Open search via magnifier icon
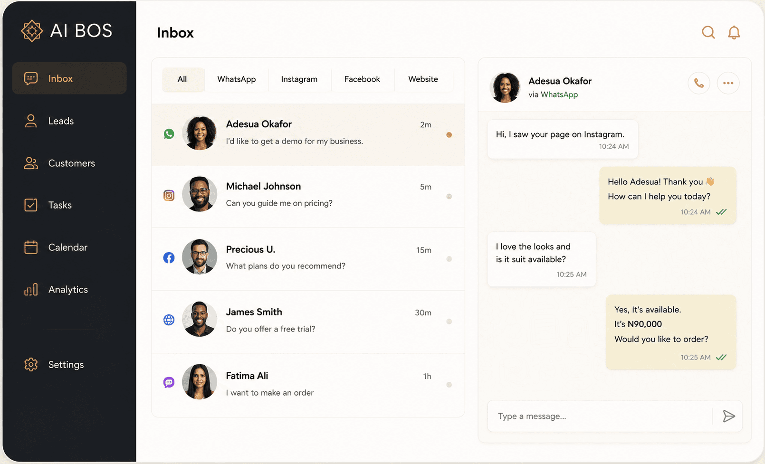The width and height of the screenshot is (765, 464). coord(708,32)
